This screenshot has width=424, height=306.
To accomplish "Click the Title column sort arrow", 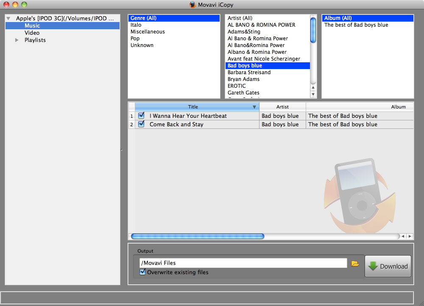I will pyautogui.click(x=254, y=107).
